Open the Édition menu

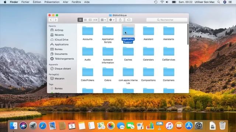37,2
